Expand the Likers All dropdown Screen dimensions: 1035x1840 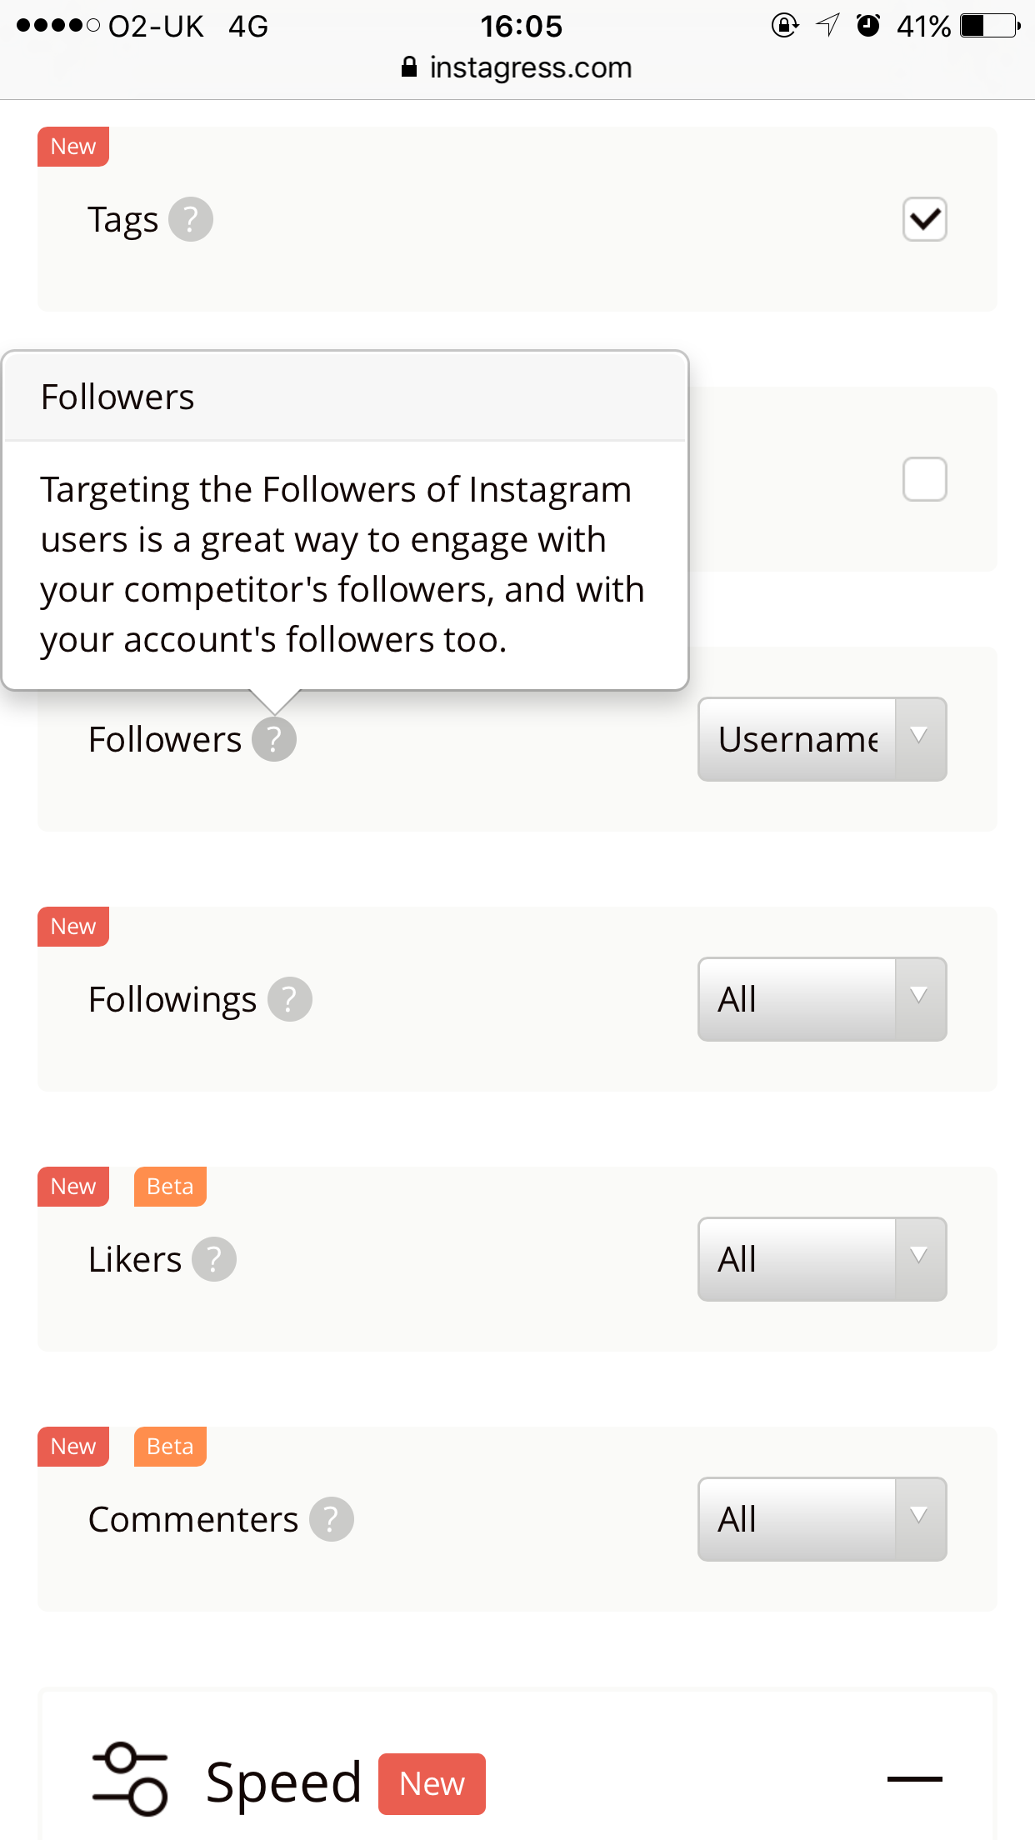[822, 1259]
